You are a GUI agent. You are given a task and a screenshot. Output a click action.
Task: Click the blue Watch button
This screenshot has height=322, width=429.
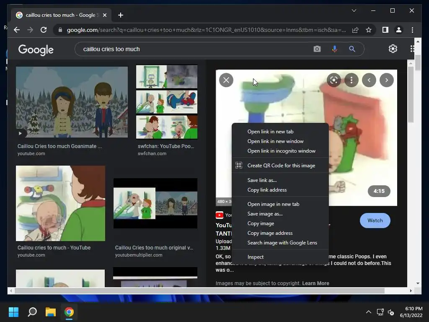pos(375,221)
